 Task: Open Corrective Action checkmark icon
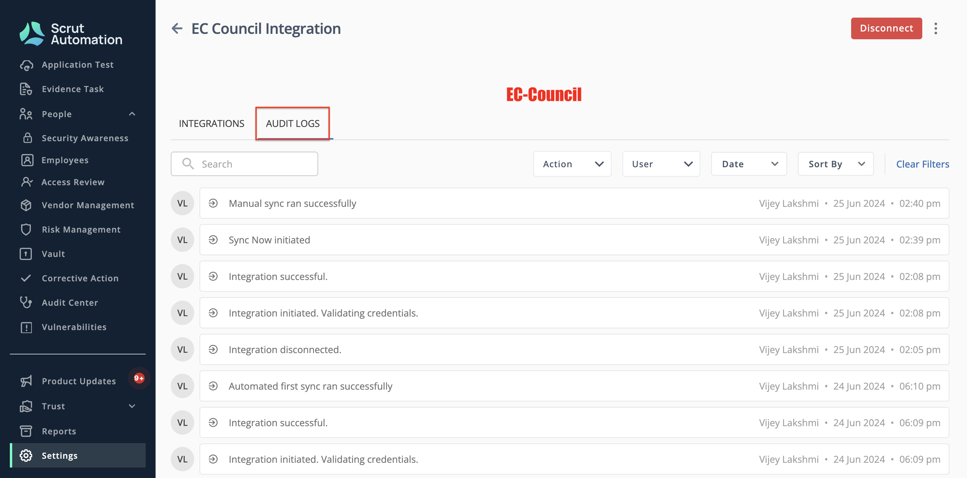coord(26,278)
